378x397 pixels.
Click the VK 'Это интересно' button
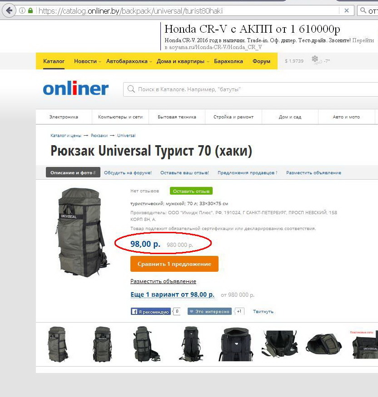(209, 312)
